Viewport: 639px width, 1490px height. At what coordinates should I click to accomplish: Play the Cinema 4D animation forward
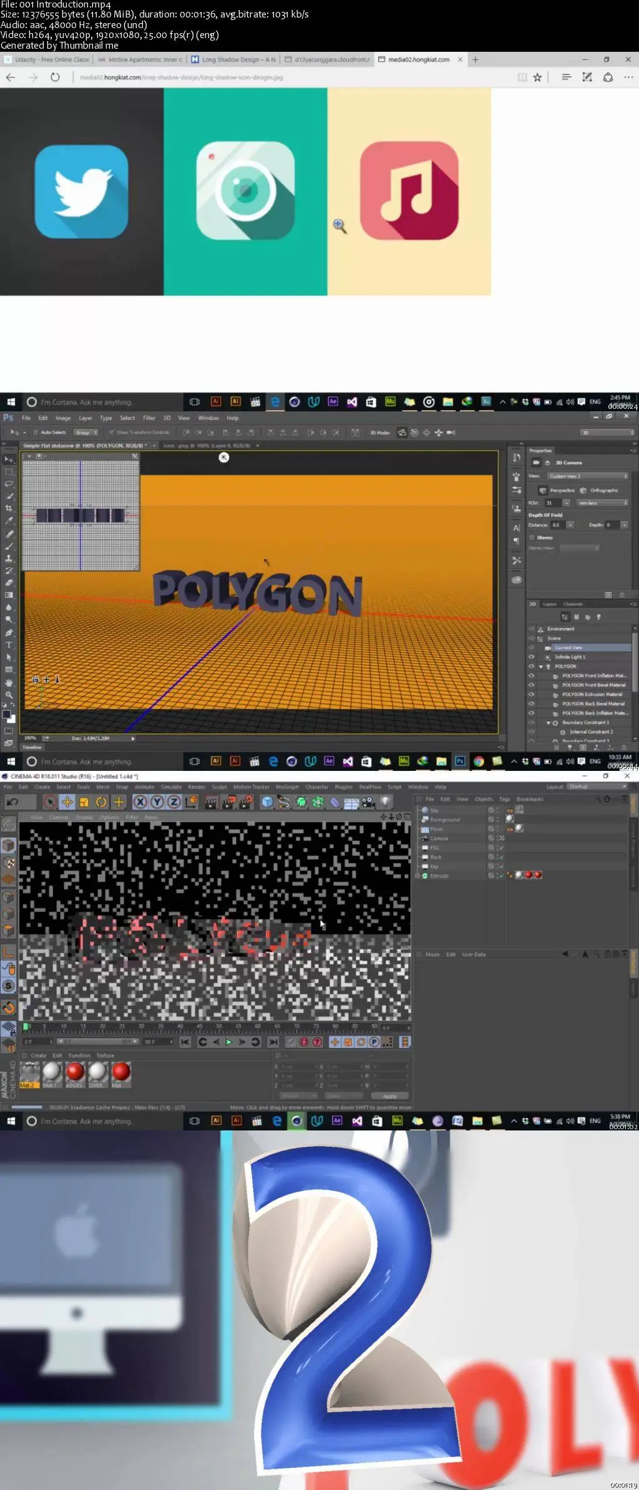228,1042
